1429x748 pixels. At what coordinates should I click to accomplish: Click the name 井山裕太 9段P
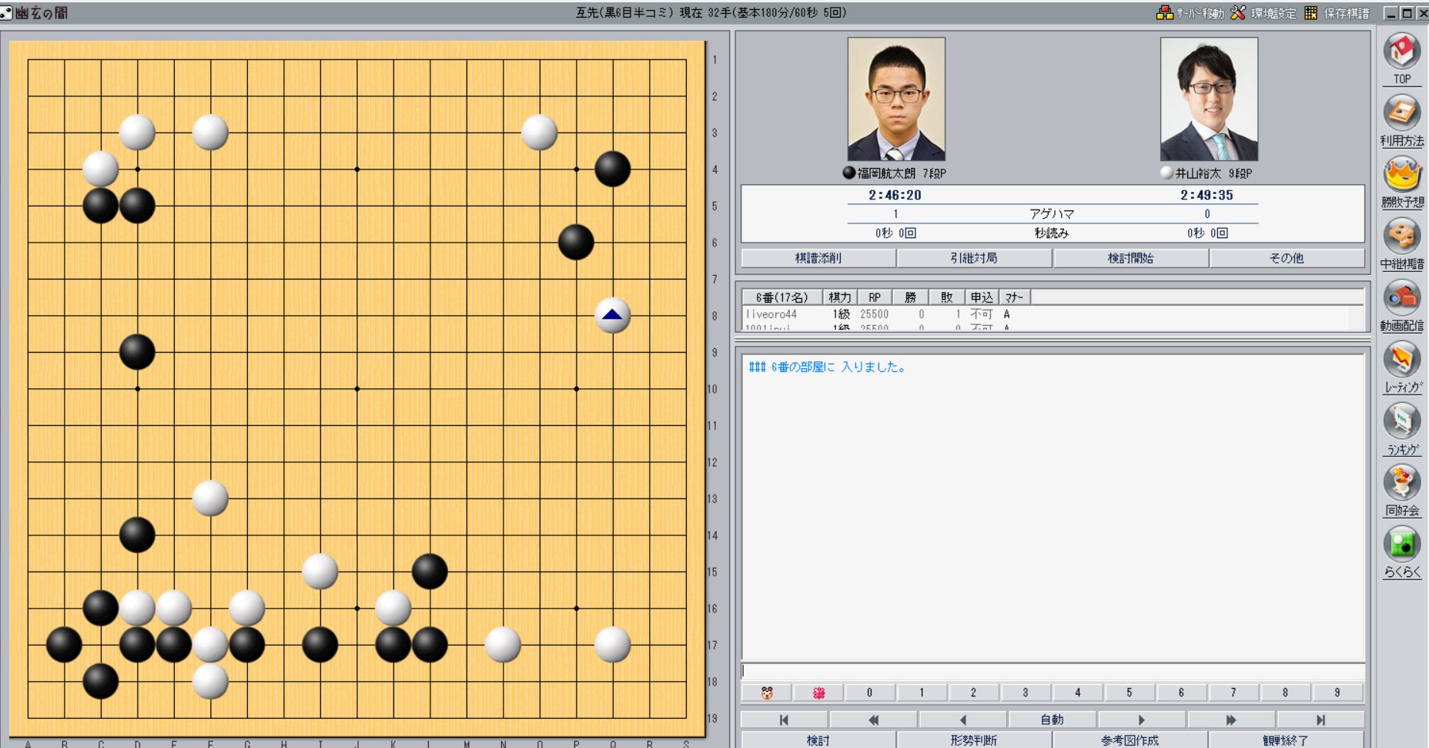coord(1213,173)
